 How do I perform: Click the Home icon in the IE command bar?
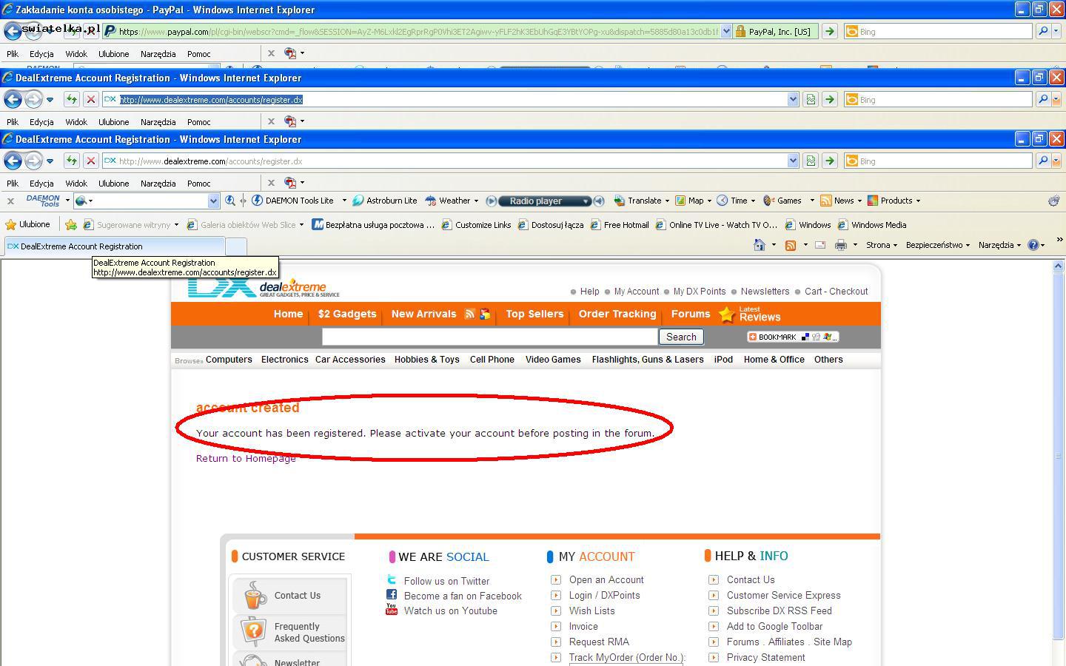tap(759, 245)
